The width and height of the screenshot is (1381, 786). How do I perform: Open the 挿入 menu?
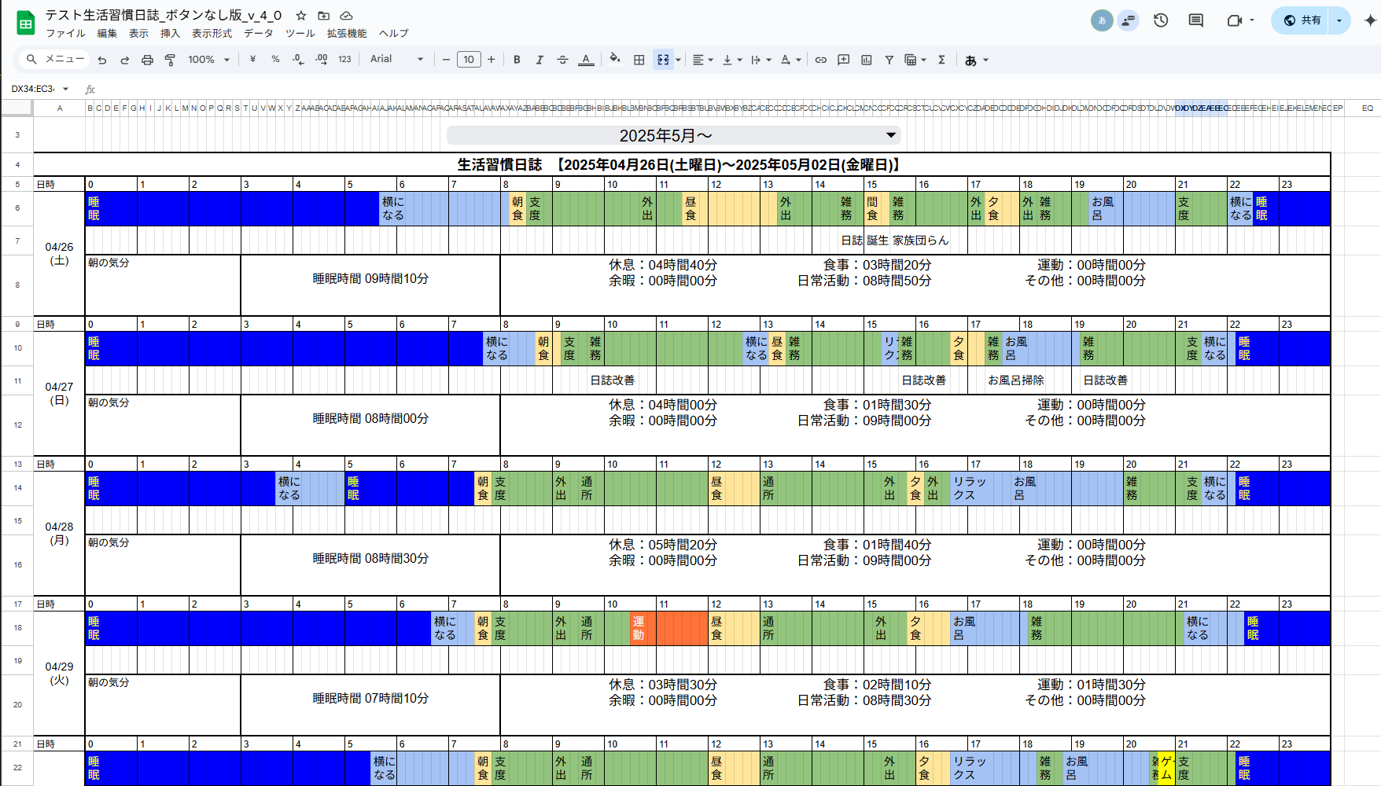click(x=170, y=33)
